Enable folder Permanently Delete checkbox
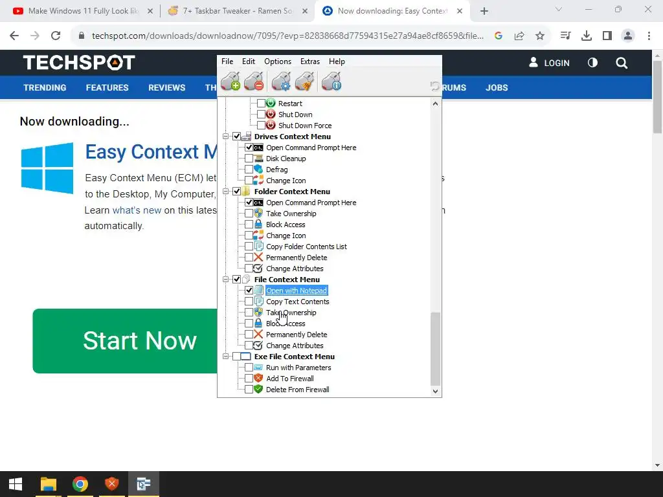The width and height of the screenshot is (663, 497). 249,257
